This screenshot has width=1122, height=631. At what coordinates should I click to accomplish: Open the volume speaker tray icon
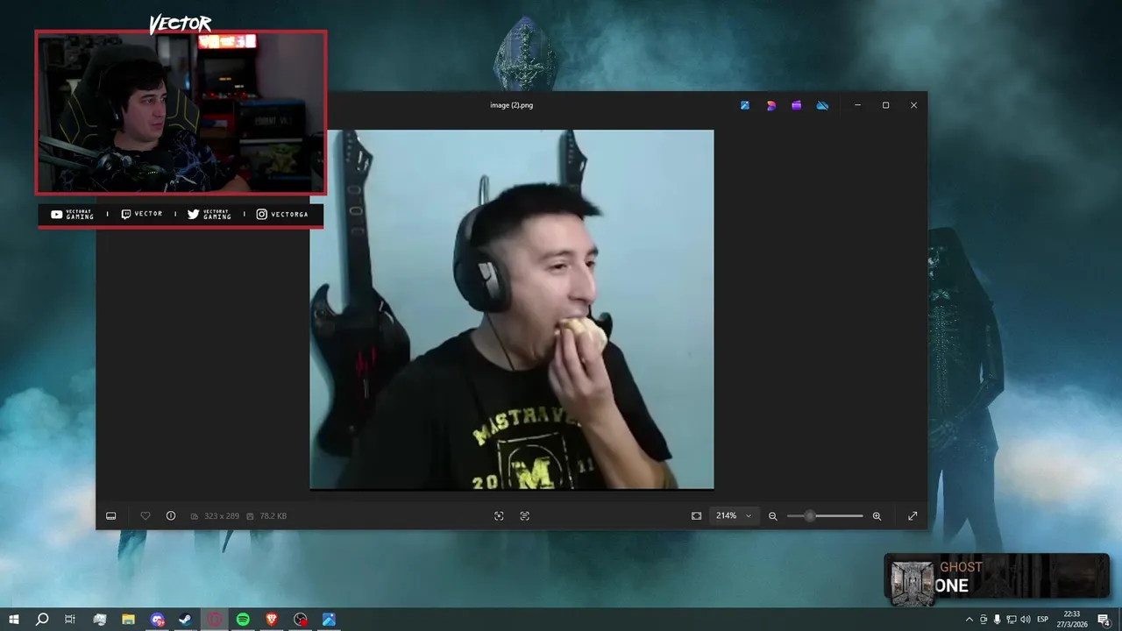1025,620
